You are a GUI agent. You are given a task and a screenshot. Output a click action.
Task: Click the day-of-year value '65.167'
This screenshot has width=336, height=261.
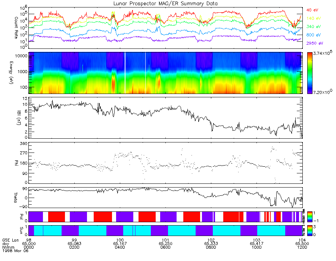click(120, 244)
